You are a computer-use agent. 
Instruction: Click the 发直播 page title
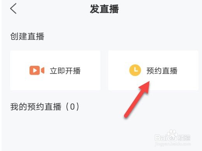tap(104, 9)
